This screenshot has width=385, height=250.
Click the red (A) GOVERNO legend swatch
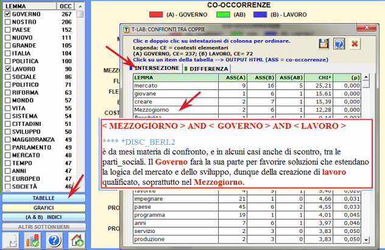pyautogui.click(x=156, y=15)
